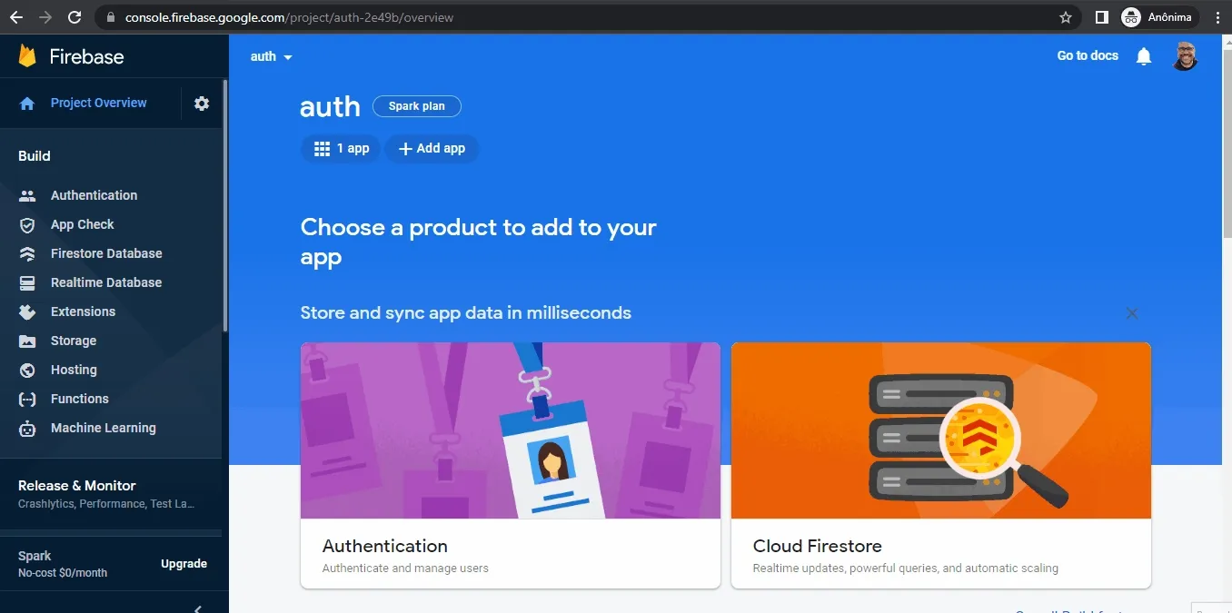Open Project Overview in sidebar

click(98, 103)
